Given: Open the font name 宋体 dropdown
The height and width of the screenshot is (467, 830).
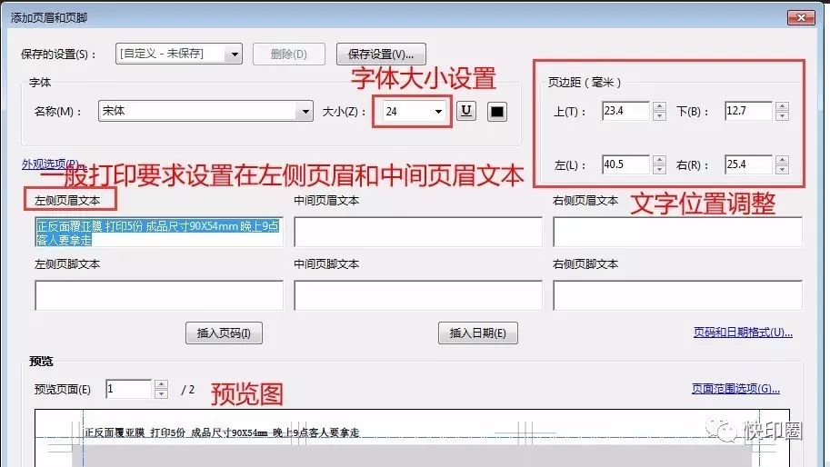Looking at the screenshot, I should [x=206, y=111].
